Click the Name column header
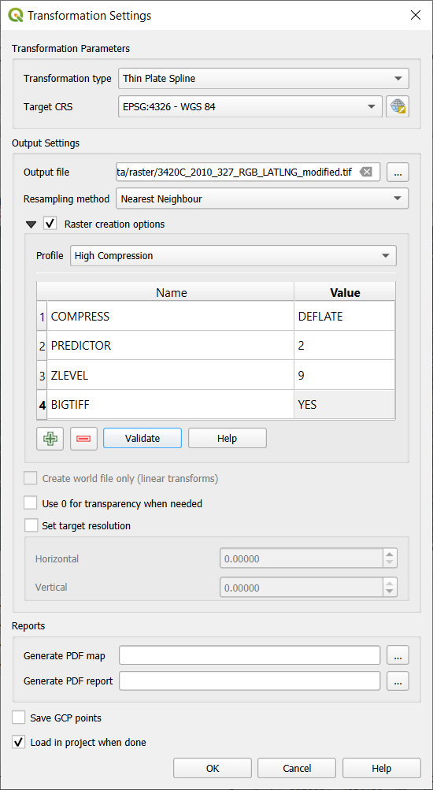The height and width of the screenshot is (790, 433). pos(171,291)
